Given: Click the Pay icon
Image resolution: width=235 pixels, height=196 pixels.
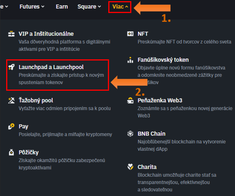Looking at the screenshot, I should click(x=12, y=126).
